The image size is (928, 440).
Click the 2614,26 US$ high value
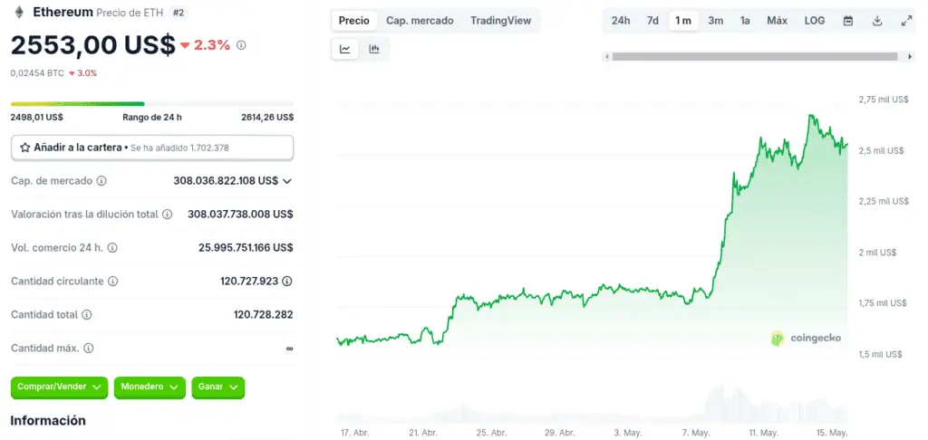267,117
